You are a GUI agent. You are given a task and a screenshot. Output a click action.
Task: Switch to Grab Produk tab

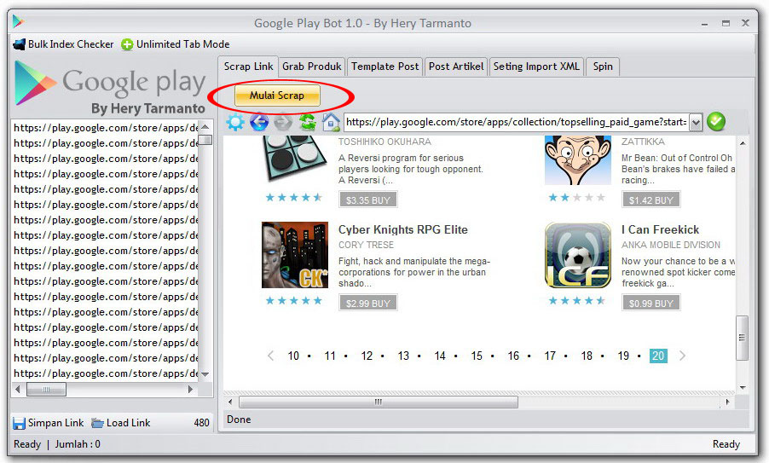pos(312,67)
